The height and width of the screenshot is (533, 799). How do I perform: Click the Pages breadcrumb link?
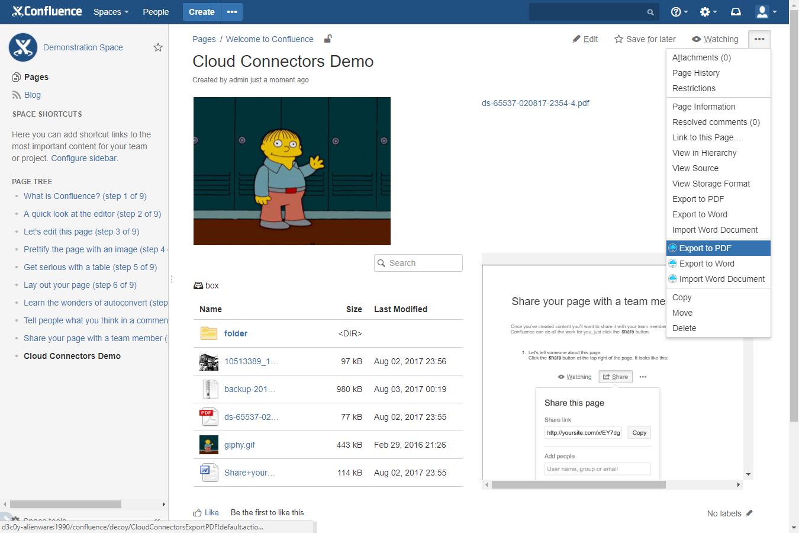pos(204,39)
